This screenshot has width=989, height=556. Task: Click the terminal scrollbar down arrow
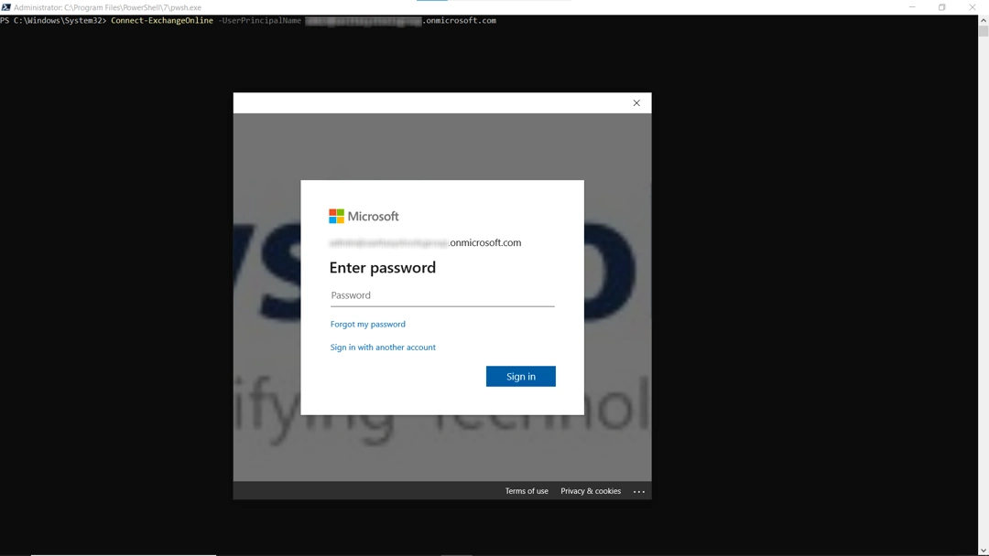984,551
